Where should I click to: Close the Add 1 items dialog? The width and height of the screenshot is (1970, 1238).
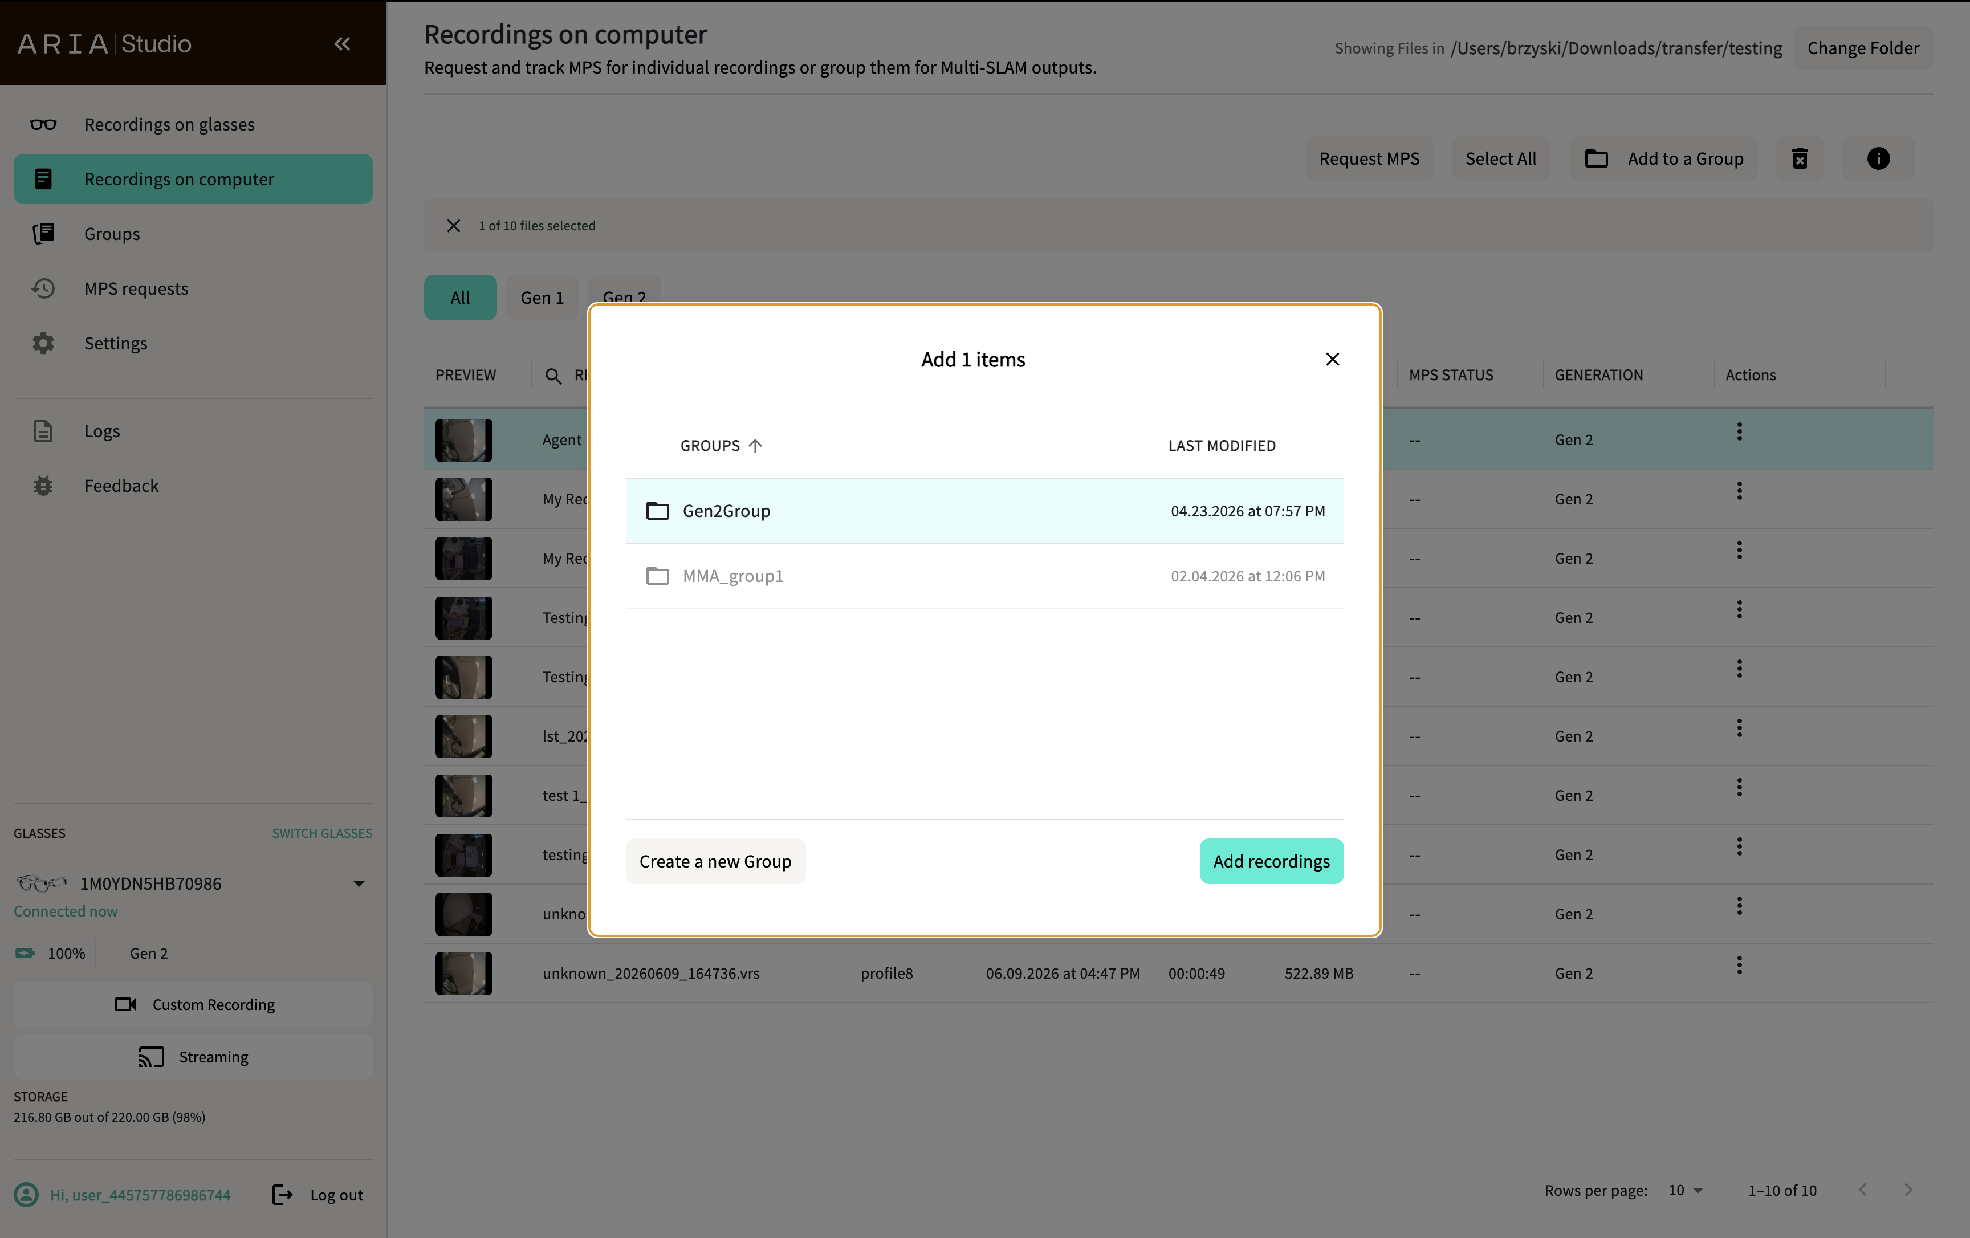tap(1333, 359)
